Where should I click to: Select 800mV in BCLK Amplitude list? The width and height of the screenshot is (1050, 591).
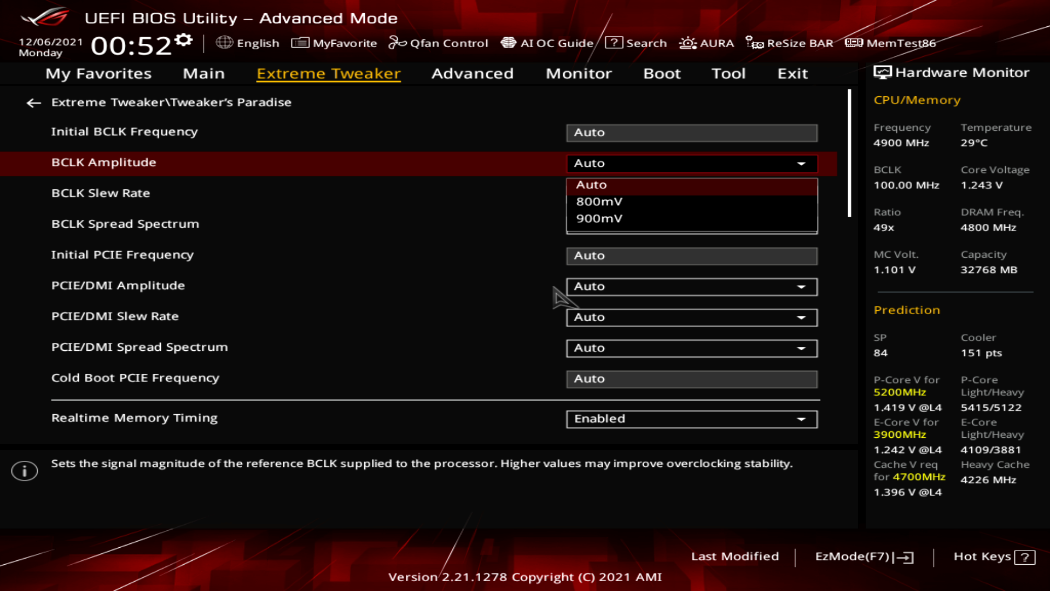click(599, 201)
